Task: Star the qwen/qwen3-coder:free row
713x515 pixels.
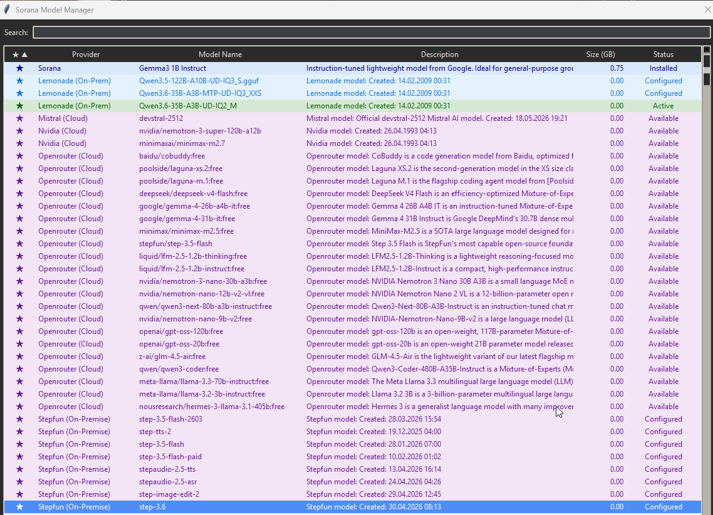Action: pos(19,369)
